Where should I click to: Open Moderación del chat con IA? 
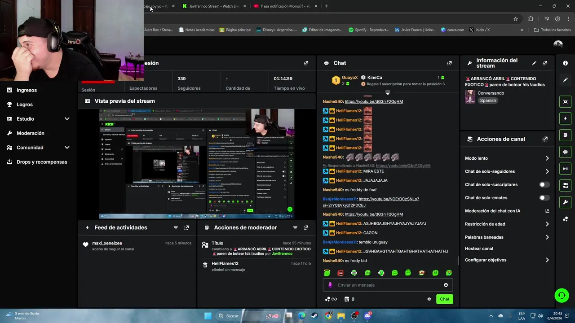507,211
